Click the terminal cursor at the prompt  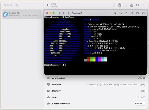pyautogui.click(x=65, y=65)
